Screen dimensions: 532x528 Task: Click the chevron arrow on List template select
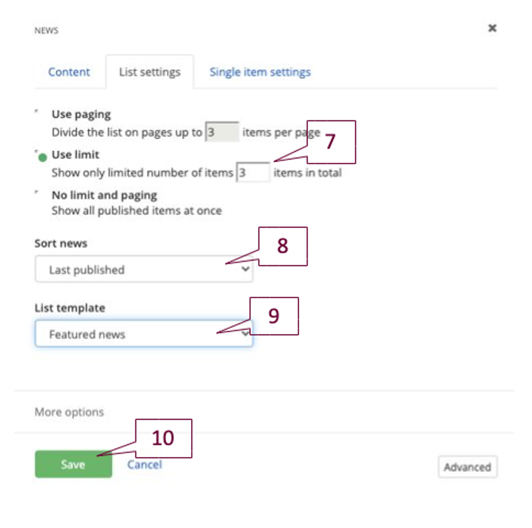[244, 334]
